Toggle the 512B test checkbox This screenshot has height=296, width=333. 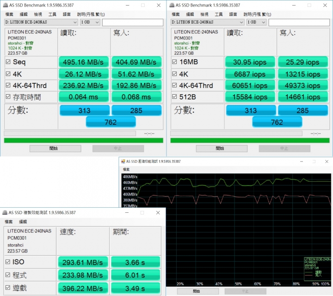[x=174, y=97]
